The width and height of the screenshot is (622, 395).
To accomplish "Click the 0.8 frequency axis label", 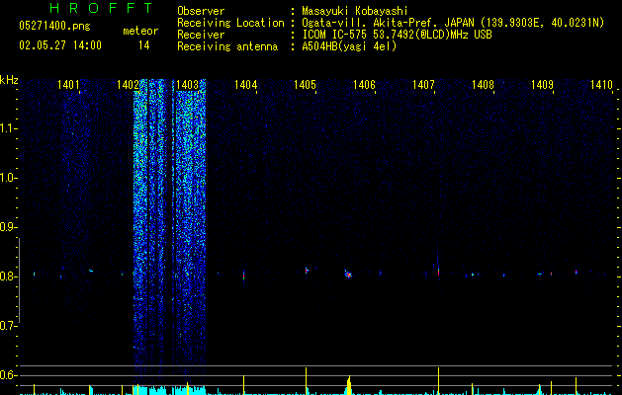I will [8, 276].
